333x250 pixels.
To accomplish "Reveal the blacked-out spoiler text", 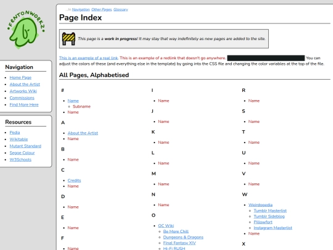I will [266, 58].
